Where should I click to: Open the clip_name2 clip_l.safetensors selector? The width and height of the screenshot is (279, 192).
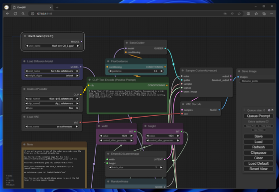coord(52,103)
